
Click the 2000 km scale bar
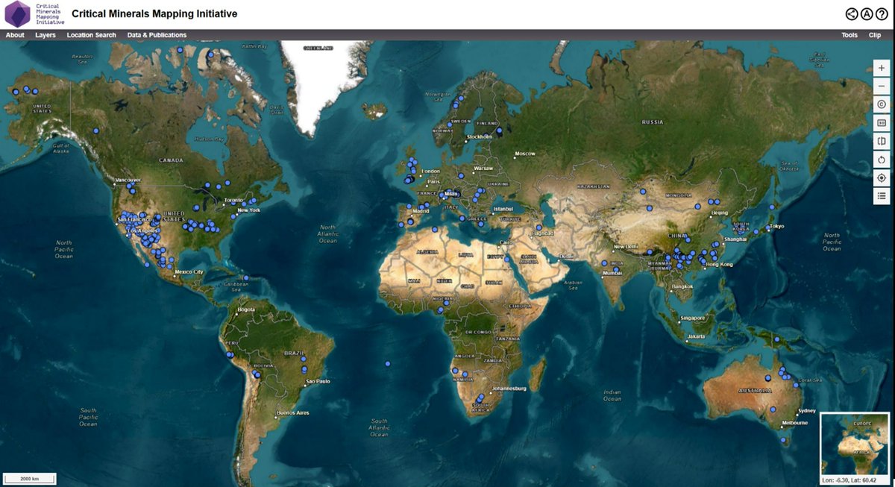[30, 478]
